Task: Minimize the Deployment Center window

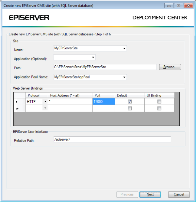Action: pyautogui.click(x=170, y=6)
